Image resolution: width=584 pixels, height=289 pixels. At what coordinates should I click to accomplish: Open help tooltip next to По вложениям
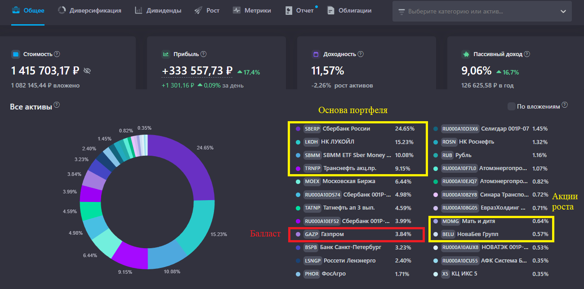[565, 105]
